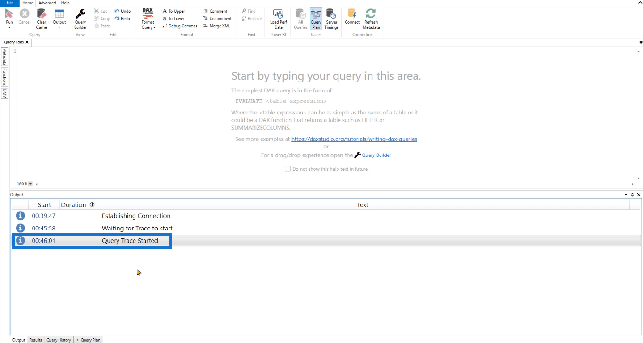Toggle the Query Plan trace button
The image size is (643, 343).
[316, 19]
